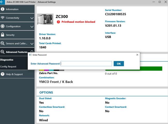Click the Configuration chip icon
Viewport: 168px width, 124px height.
pos(3,26)
